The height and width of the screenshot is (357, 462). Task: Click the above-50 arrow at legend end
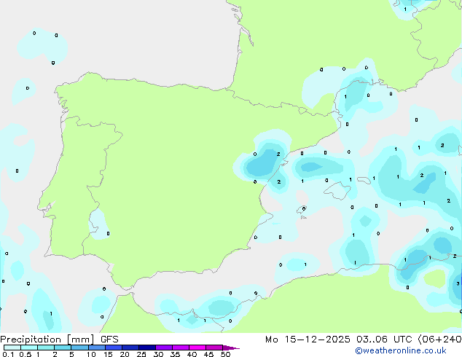231,348
